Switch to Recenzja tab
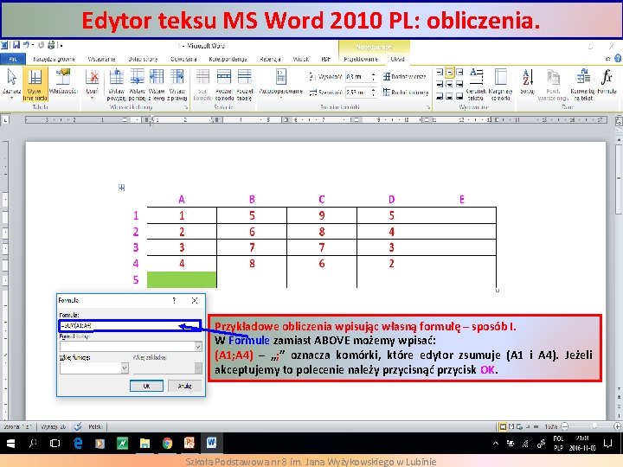Image resolution: width=623 pixels, height=467 pixels. (x=270, y=59)
